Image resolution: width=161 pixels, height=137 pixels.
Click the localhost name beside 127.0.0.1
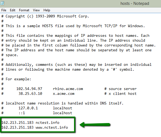point(63,108)
